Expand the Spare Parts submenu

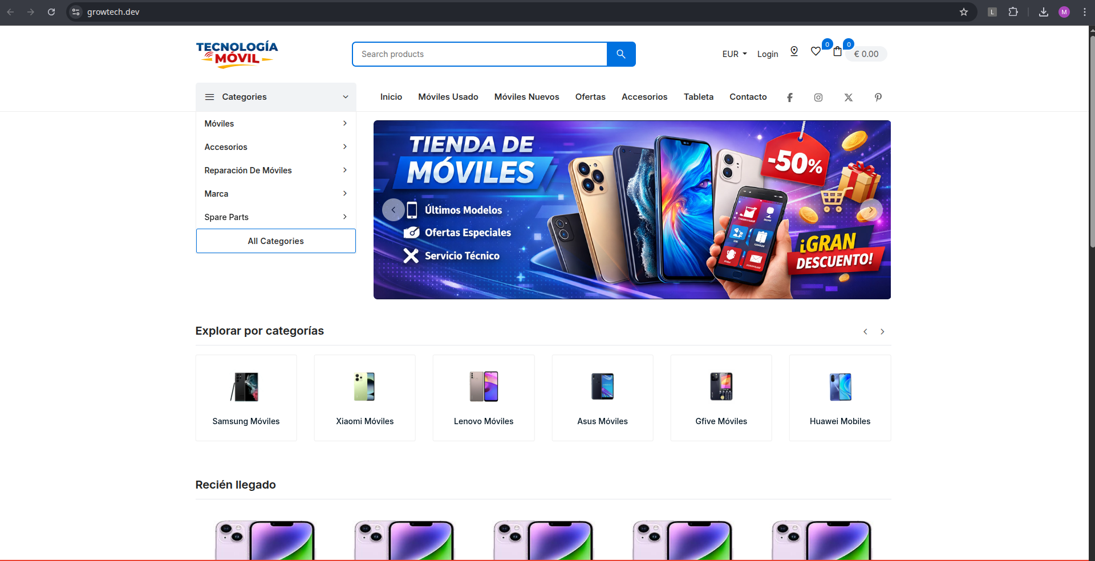pos(345,217)
